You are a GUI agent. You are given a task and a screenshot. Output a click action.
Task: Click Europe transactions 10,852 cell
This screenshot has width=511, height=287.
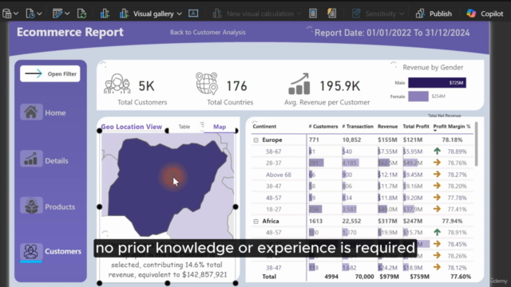coord(351,140)
